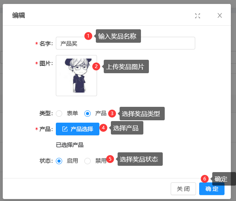Screen dimensions: 236x201
Task: Open the 产品选择 product picker
Action: pyautogui.click(x=78, y=129)
